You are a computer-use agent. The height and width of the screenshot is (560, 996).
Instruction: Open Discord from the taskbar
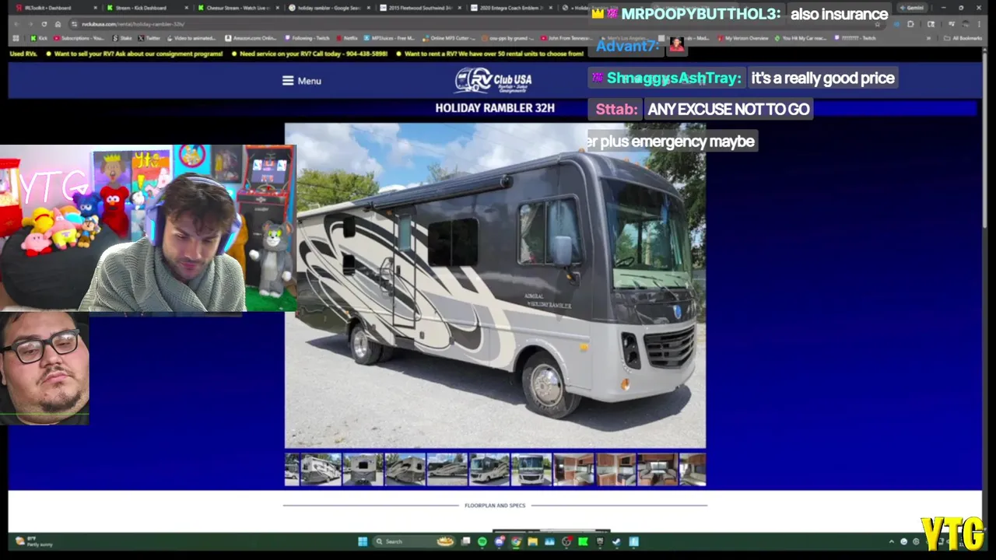click(500, 541)
